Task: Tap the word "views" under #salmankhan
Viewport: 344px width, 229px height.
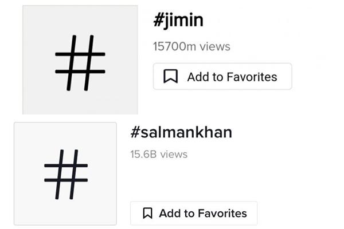Action: pos(174,154)
